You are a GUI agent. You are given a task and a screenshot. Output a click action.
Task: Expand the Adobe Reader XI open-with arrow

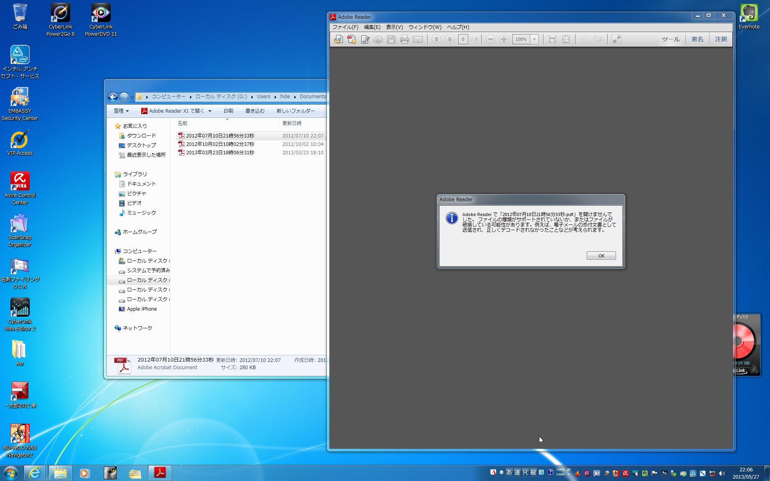[x=210, y=111]
